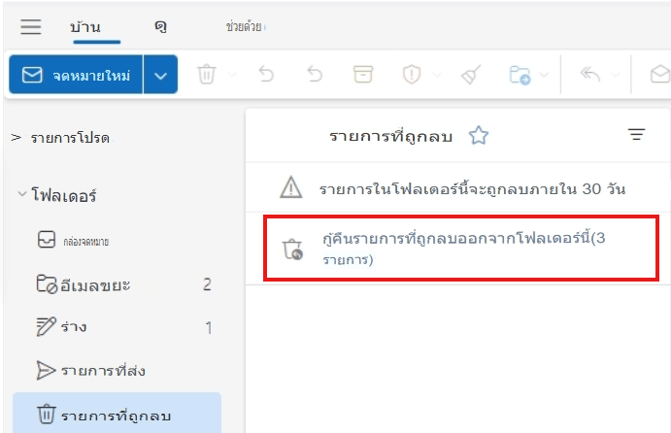Collapse the โฟลเดอร์ folders section
This screenshot has width=671, height=433.
pos(21,194)
